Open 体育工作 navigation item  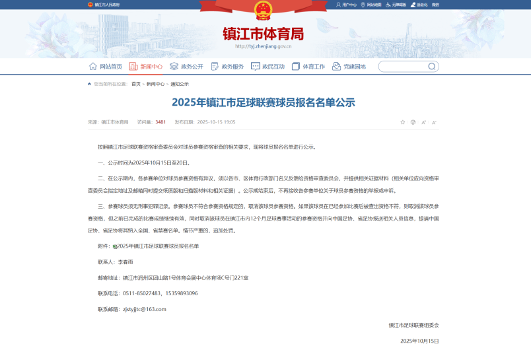(308, 67)
